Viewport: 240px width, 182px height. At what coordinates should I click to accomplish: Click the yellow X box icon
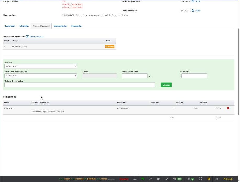click(209, 179)
